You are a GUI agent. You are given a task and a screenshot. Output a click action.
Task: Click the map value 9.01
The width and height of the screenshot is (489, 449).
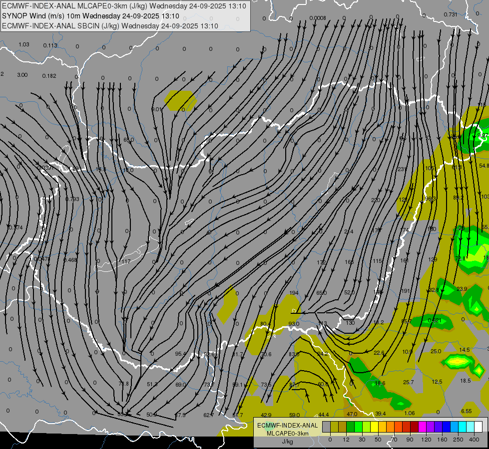point(156,109)
